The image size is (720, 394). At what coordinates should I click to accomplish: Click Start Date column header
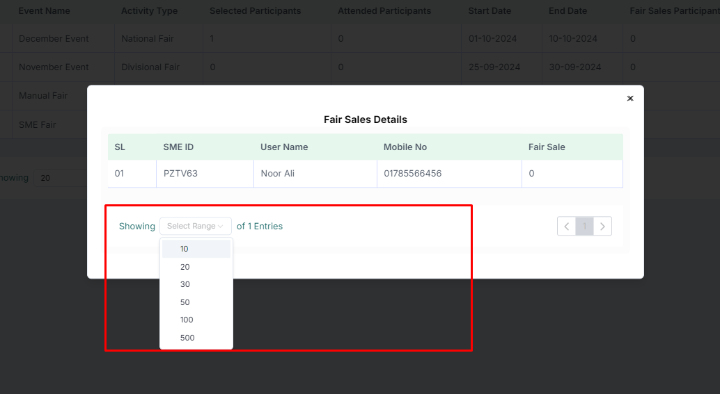490,10
